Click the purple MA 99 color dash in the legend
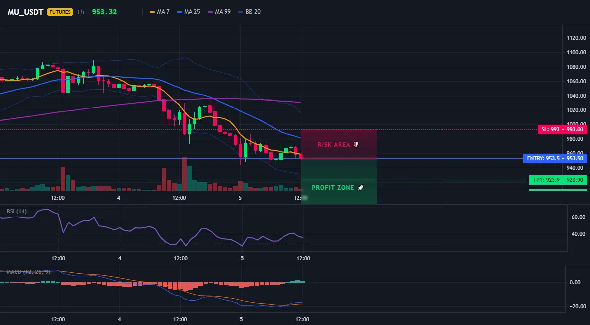Viewport: 590px width, 325px height. [210, 12]
